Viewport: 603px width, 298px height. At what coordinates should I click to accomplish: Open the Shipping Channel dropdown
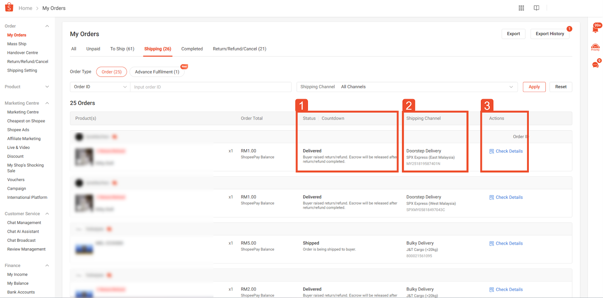[407, 87]
